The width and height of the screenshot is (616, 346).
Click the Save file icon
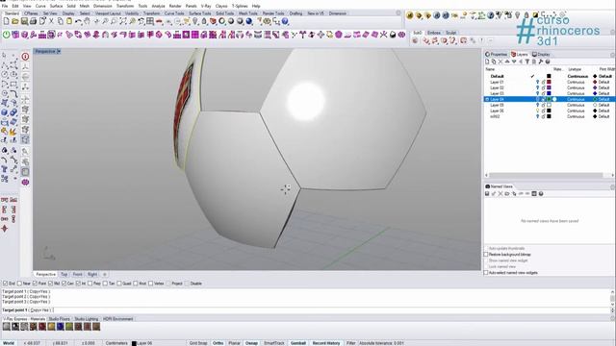pos(24,21)
